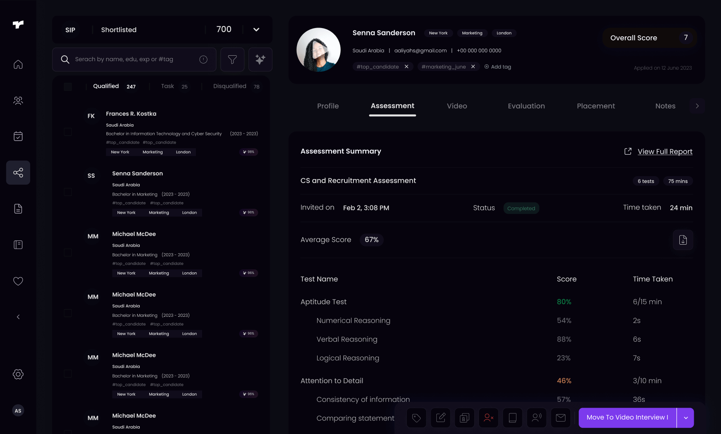Click the 98% match badge on Frances' card
Viewport: 721px width, 434px height.
[249, 152]
